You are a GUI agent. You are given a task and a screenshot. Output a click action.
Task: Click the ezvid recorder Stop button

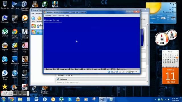(20, 93)
